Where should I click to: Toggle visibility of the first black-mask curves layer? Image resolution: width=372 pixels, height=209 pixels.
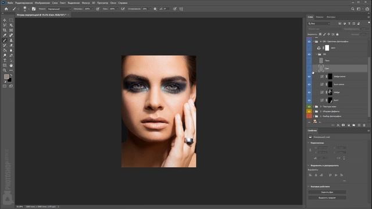pyautogui.click(x=309, y=77)
